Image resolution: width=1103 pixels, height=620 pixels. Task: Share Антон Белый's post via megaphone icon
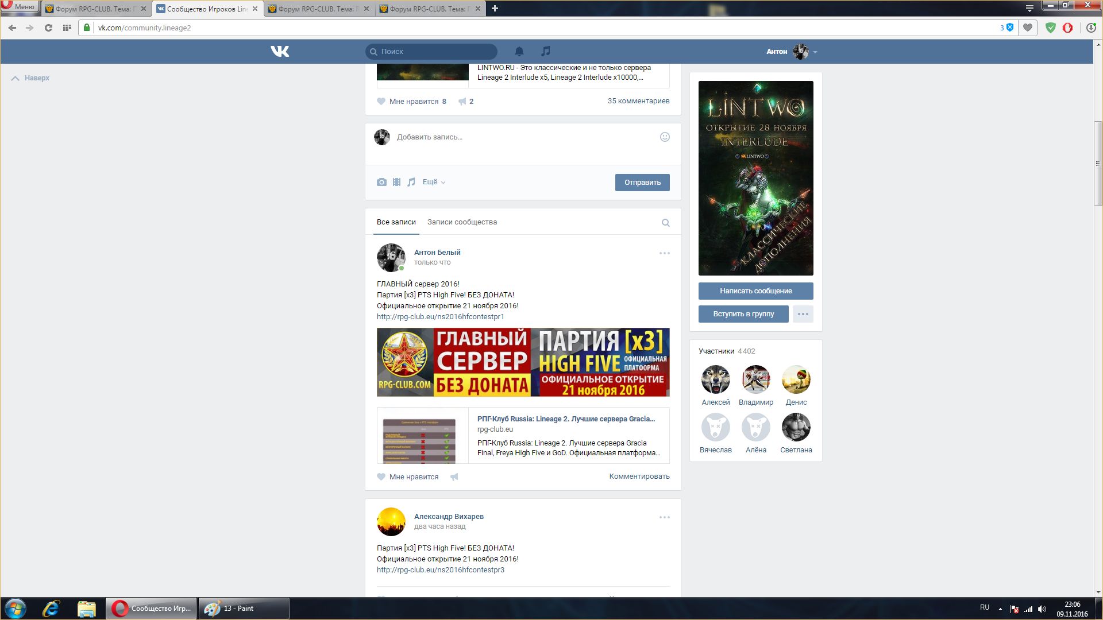pos(454,476)
